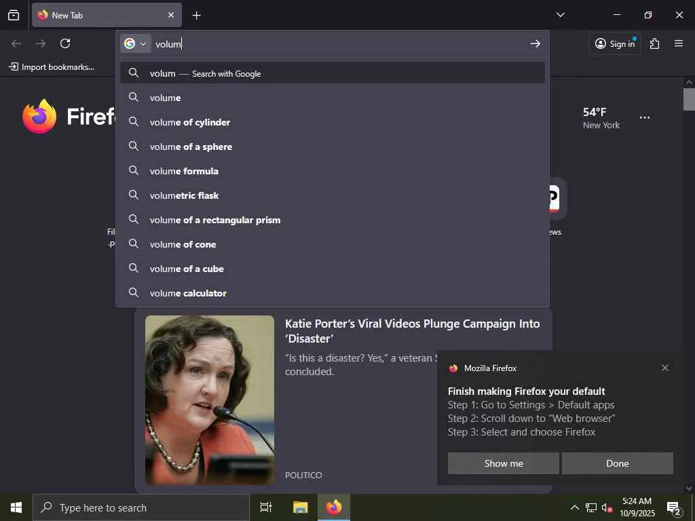Viewport: 695px width, 521px height.
Task: Click the Done button
Action: click(x=617, y=463)
